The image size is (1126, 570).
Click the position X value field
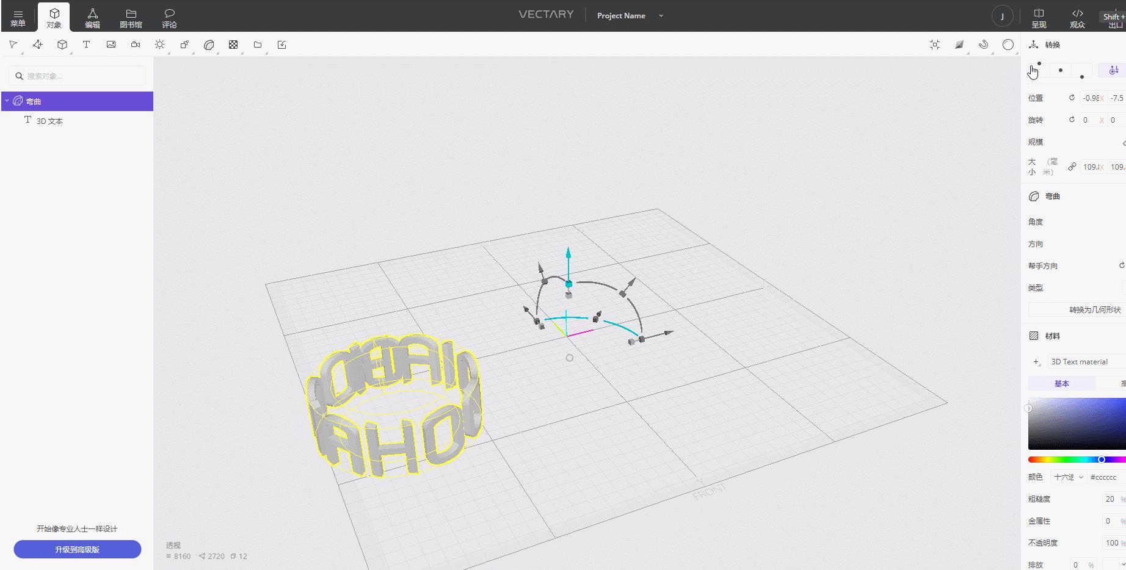pyautogui.click(x=1093, y=98)
